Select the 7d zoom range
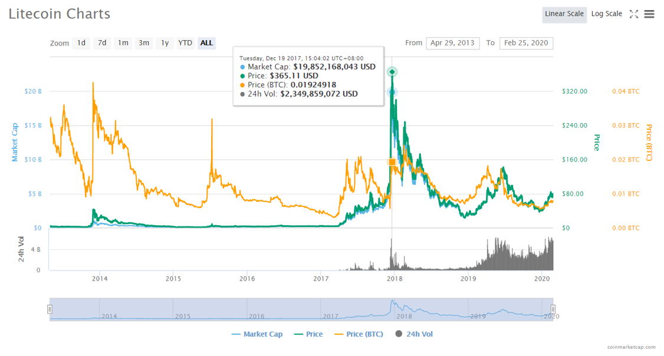The image size is (664, 356). click(x=102, y=43)
